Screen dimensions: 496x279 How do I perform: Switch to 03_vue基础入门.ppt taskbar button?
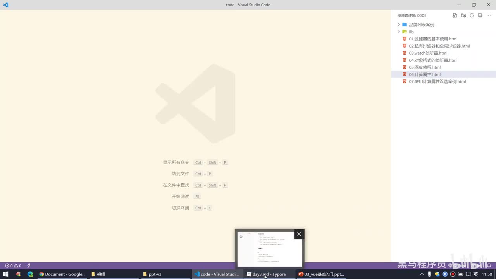click(x=321, y=274)
